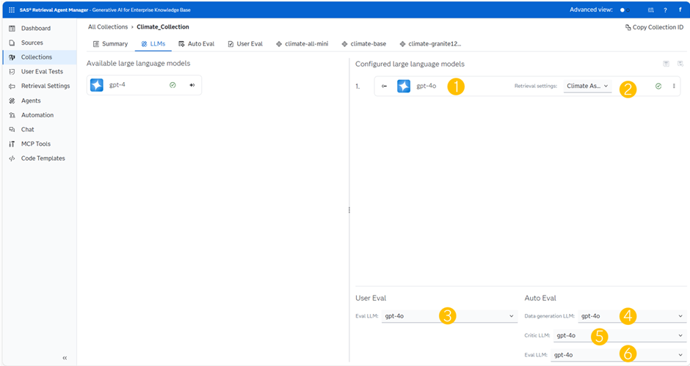The width and height of the screenshot is (690, 366).
Task: Collapse the sidebar with double chevron
Action: tap(65, 358)
